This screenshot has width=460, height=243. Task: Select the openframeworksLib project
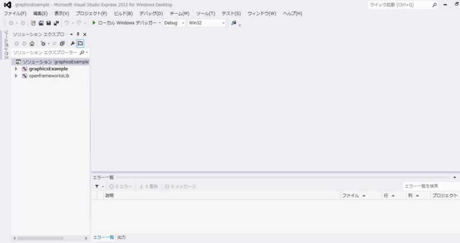[49, 76]
